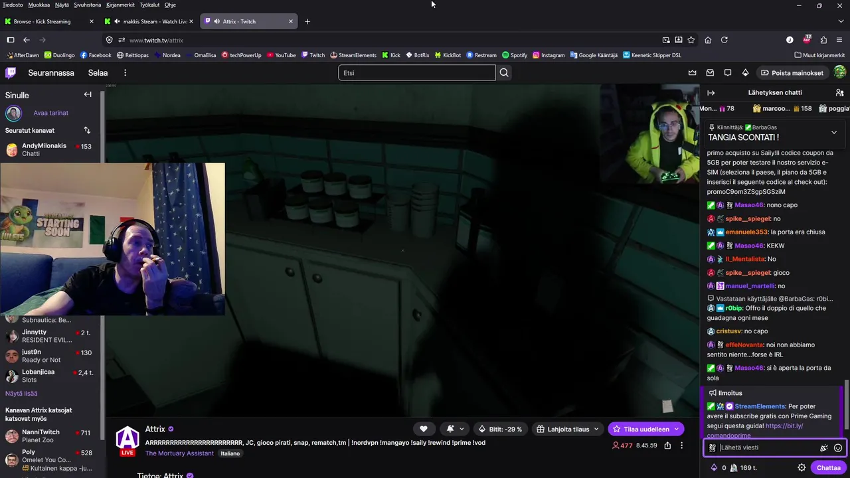Open the YouTube bookmark
The width and height of the screenshot is (850, 478).
point(282,55)
